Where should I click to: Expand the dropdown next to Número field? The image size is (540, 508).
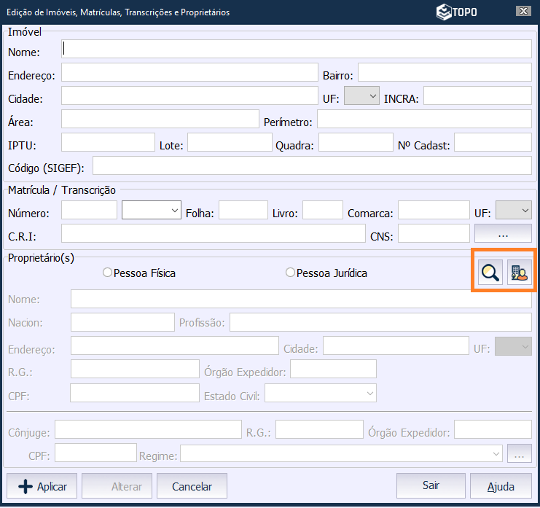pyautogui.click(x=152, y=211)
